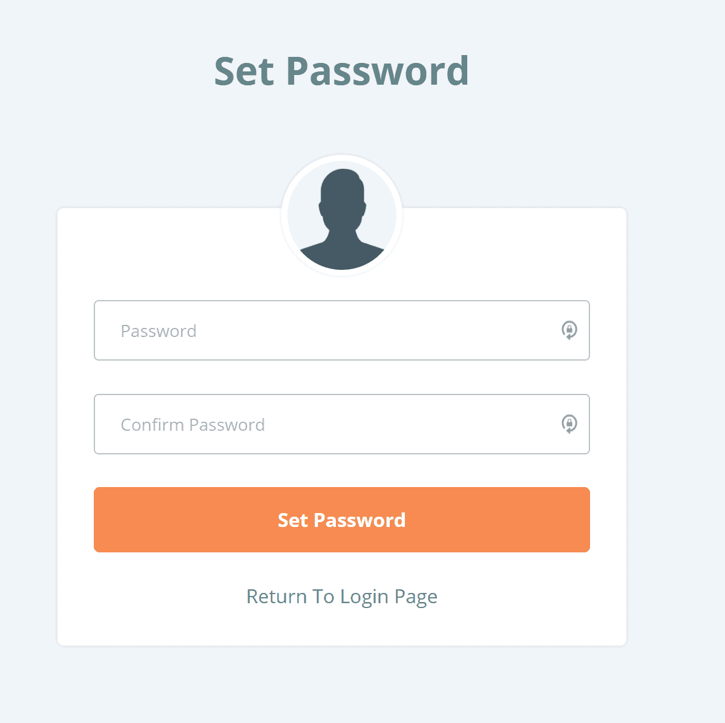Click the 'Confirm Password' placeholder text
This screenshot has width=725, height=723.
(192, 425)
